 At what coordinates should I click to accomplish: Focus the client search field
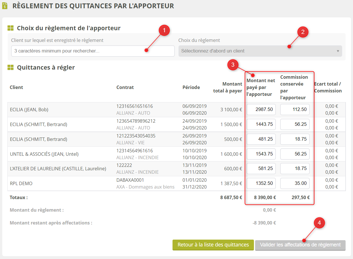click(x=93, y=51)
